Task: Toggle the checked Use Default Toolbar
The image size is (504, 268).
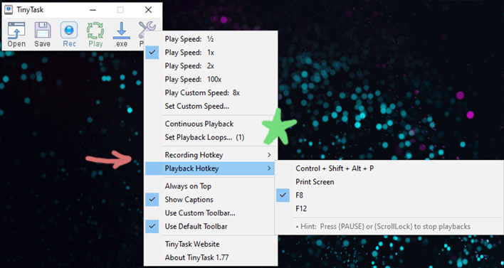Action: click(211, 227)
